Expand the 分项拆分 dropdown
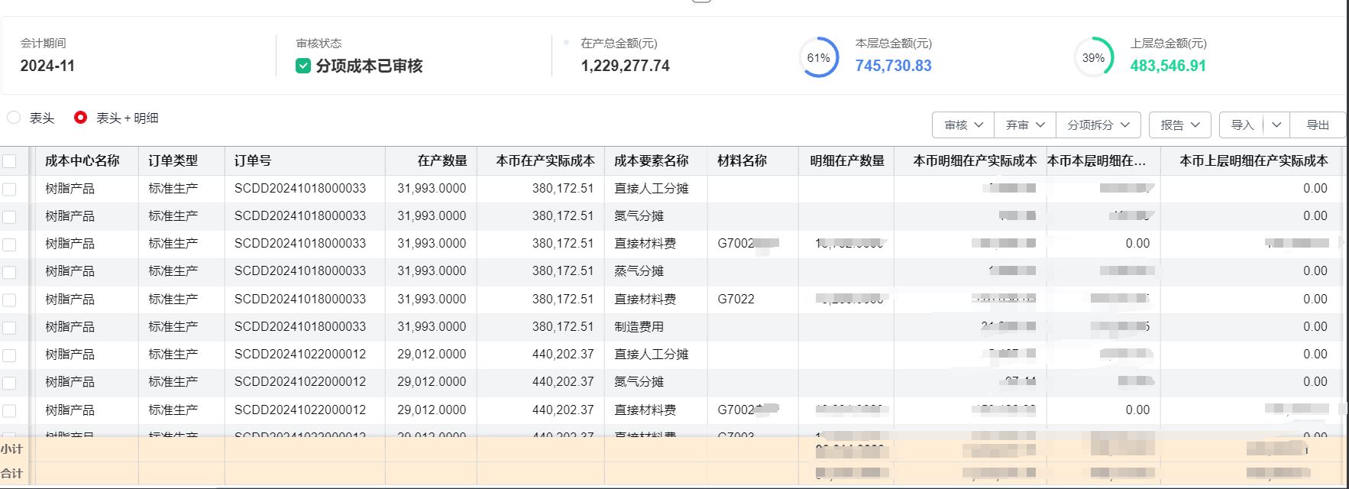 point(1098,125)
